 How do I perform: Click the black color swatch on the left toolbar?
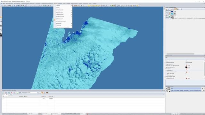point(1,35)
